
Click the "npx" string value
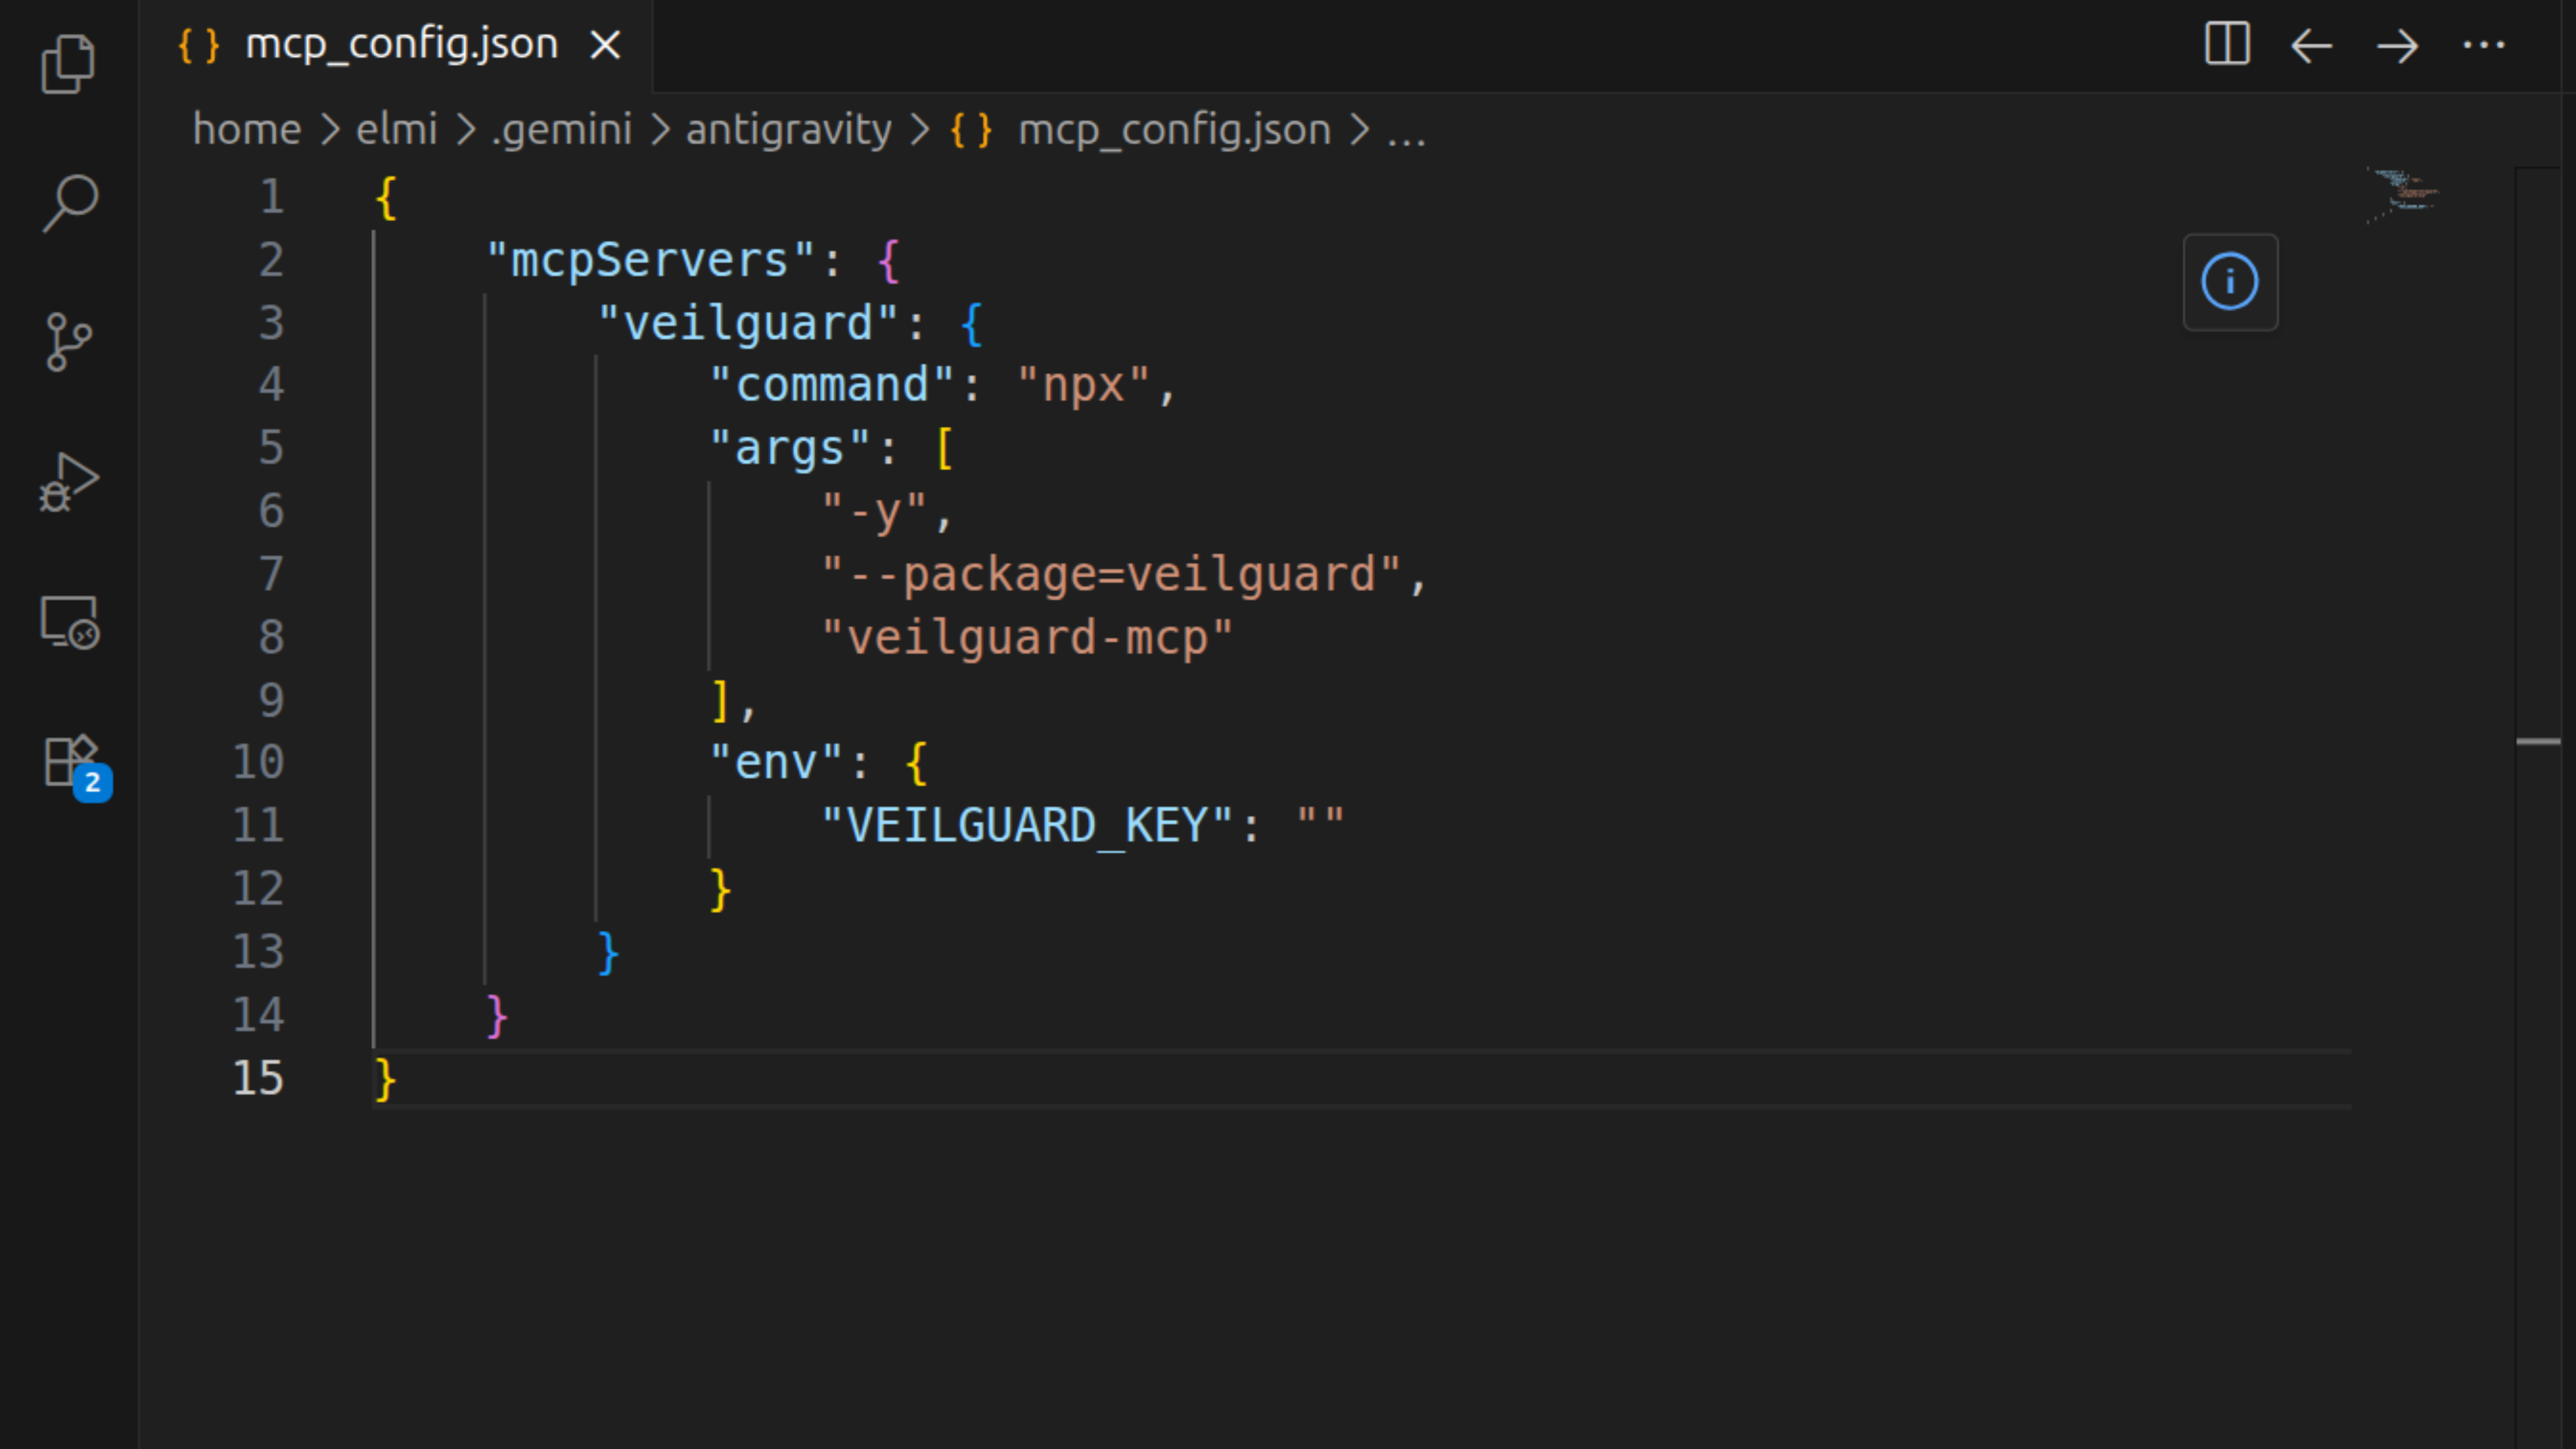point(1084,386)
